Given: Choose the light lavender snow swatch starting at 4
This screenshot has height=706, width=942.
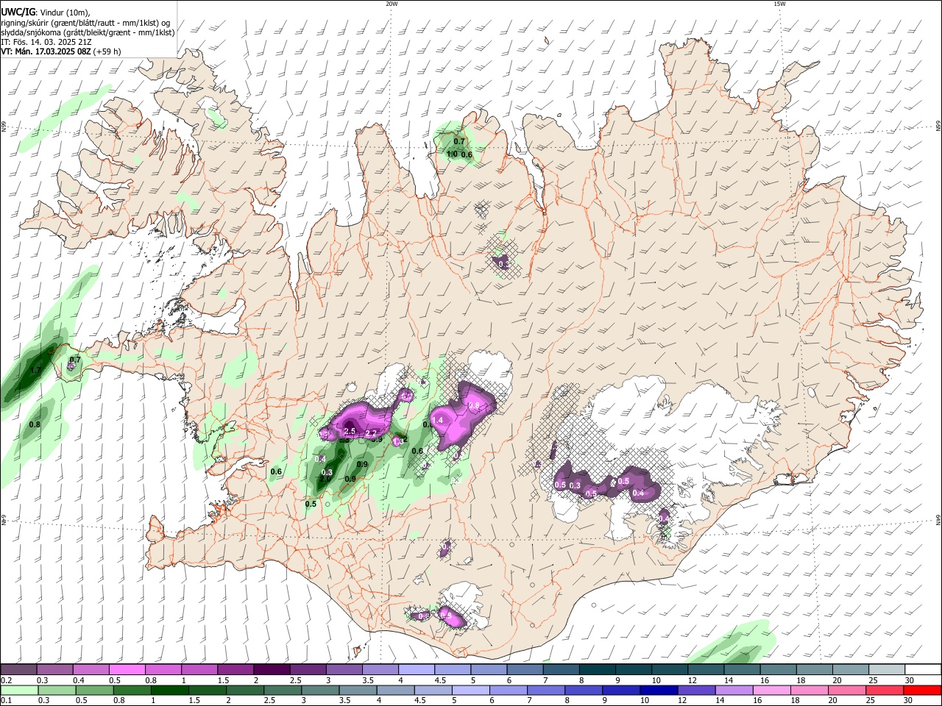Looking at the screenshot, I should [x=417, y=669].
